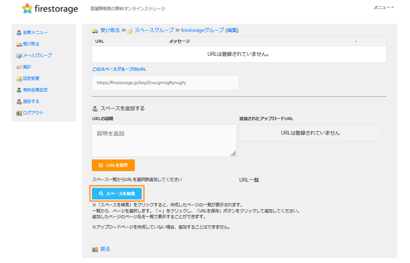410x263 pixels.
Task: Click the 戻る icon at the bottom
Action: tap(95, 249)
